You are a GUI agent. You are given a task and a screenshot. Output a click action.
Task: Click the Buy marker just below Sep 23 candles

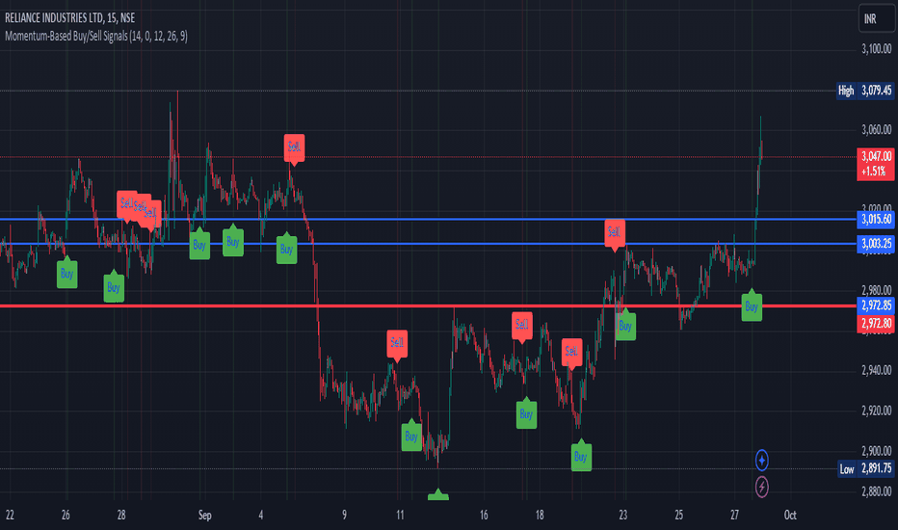[x=625, y=326]
